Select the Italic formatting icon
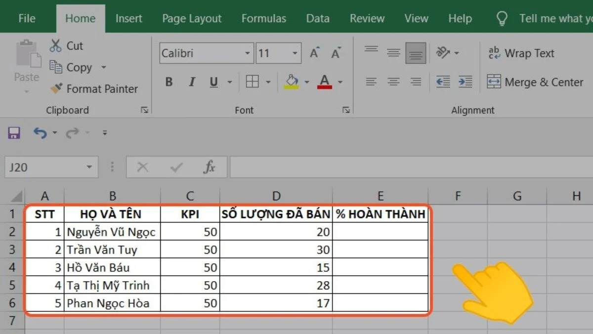Image resolution: width=593 pixels, height=334 pixels. coord(191,82)
